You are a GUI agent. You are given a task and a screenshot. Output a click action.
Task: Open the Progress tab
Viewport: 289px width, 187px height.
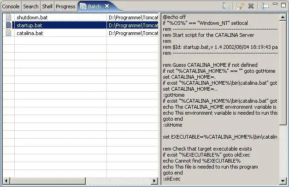pyautogui.click(x=65, y=6)
